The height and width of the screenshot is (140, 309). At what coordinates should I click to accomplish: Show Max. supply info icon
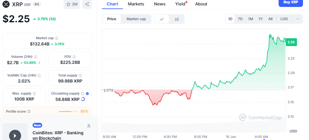34,94
